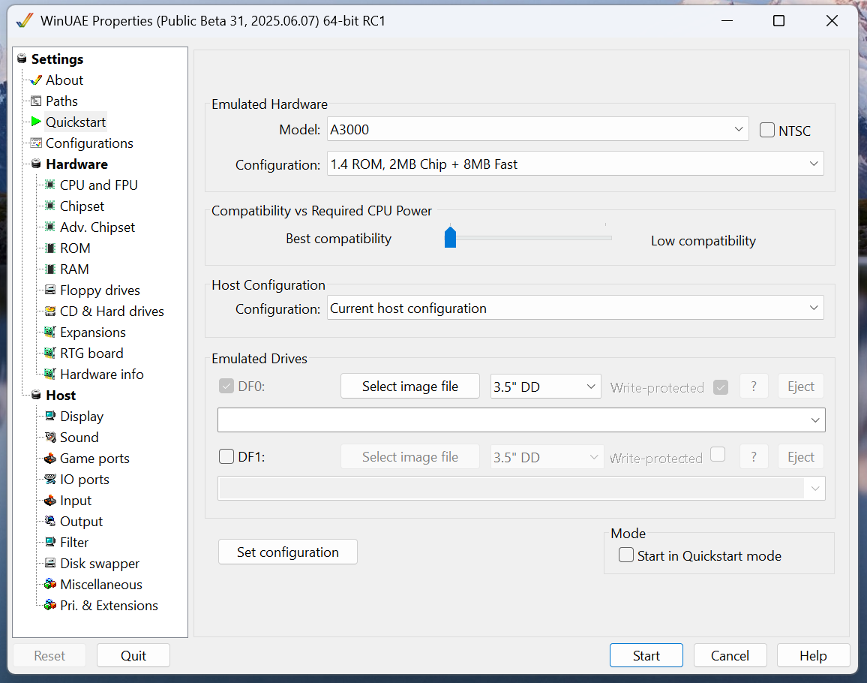Open DF1 drive type 3.5" DD dropdown
The image size is (867, 683).
coord(547,457)
